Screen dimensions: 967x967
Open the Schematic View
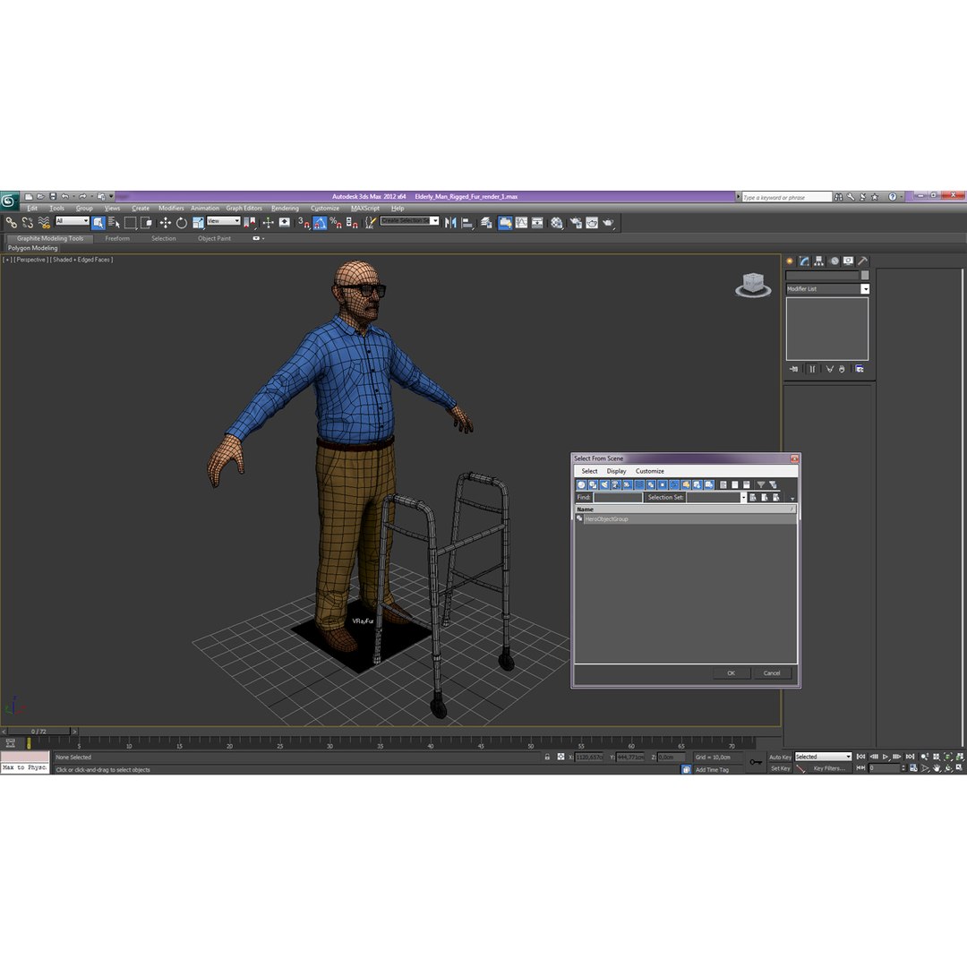[x=538, y=223]
